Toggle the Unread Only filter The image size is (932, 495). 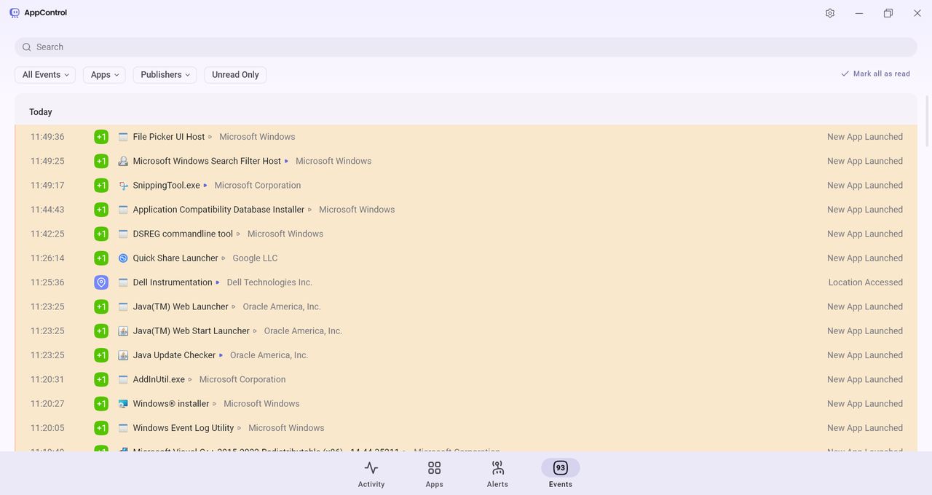235,75
